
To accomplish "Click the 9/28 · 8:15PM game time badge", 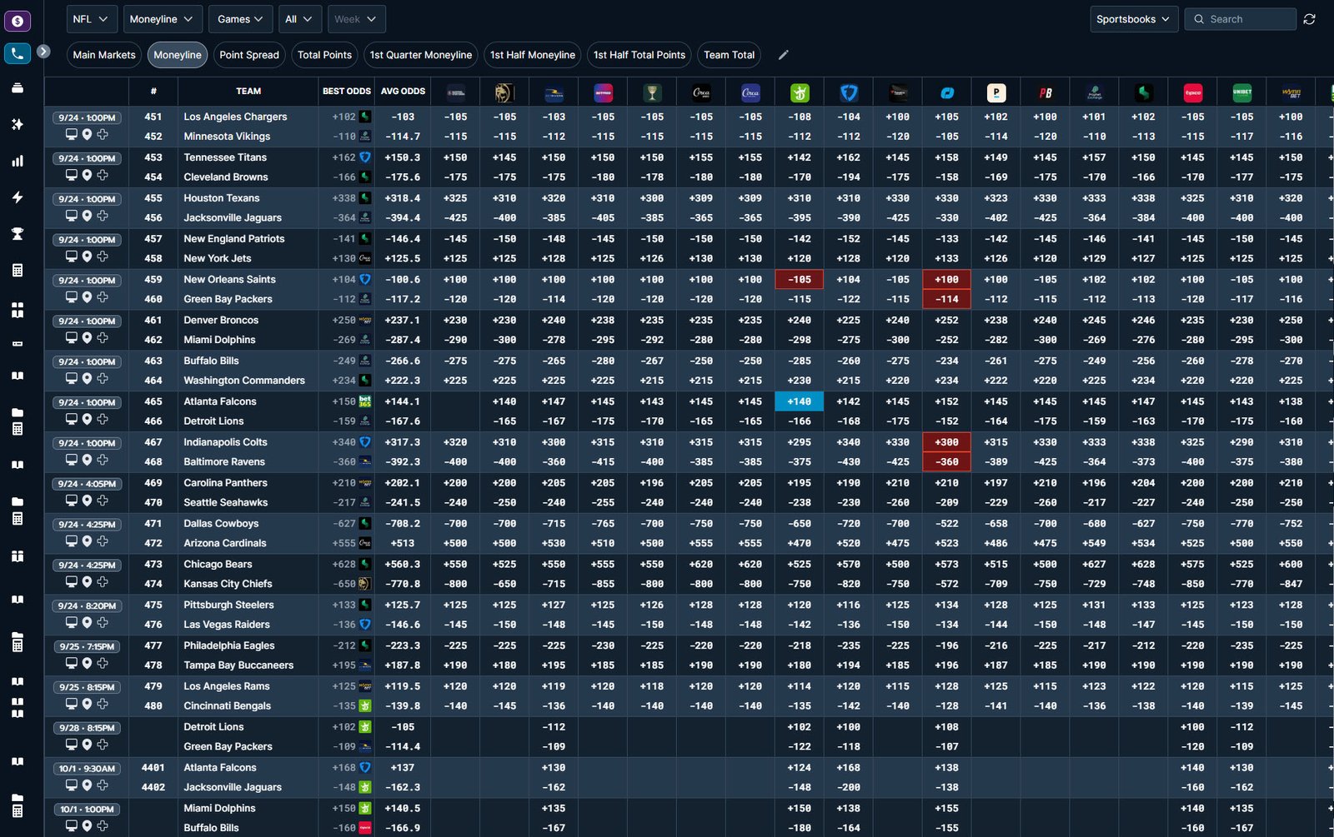I will (87, 728).
